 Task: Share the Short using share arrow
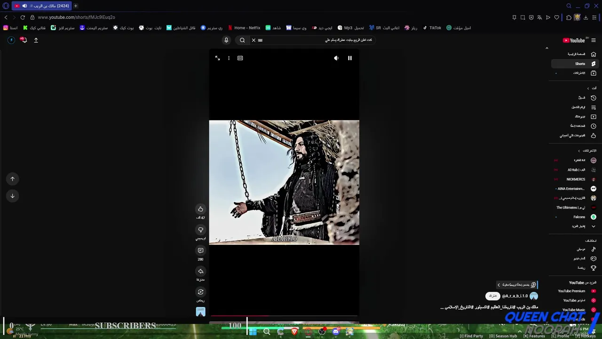[x=200, y=271]
